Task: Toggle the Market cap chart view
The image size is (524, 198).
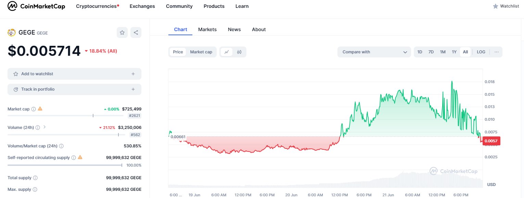Action: pos(201,52)
